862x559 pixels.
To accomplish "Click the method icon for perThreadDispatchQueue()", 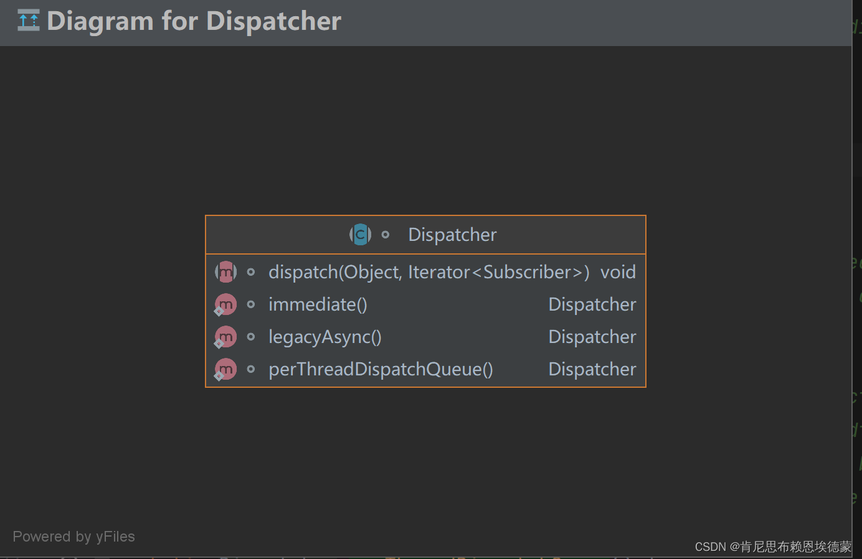I will point(225,369).
